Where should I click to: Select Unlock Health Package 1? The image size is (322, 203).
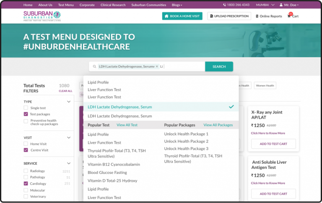pos(186,134)
